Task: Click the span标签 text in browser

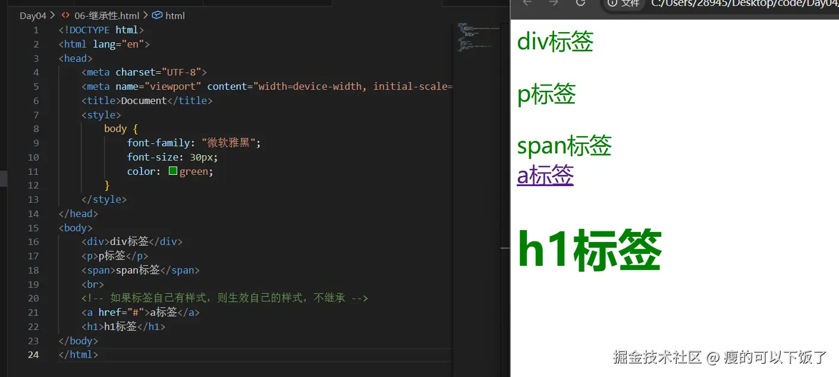Action: tap(564, 145)
